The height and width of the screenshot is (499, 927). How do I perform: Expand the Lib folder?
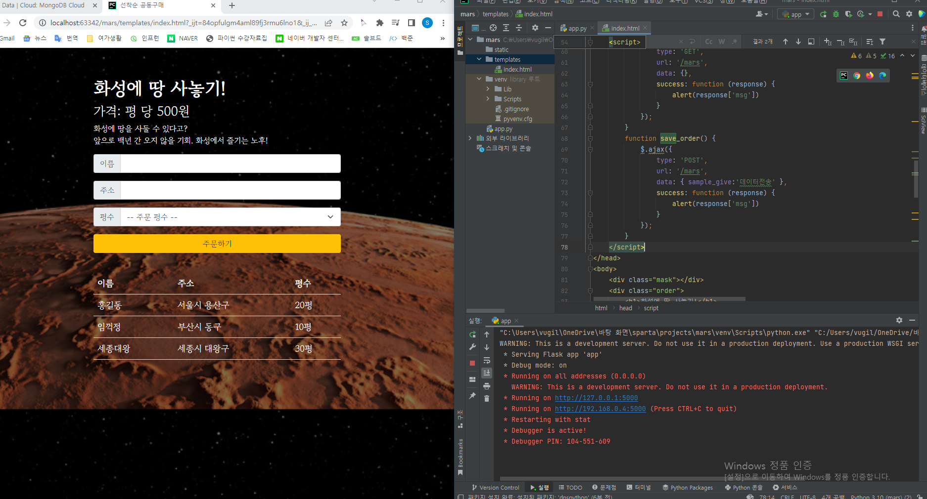pos(488,89)
